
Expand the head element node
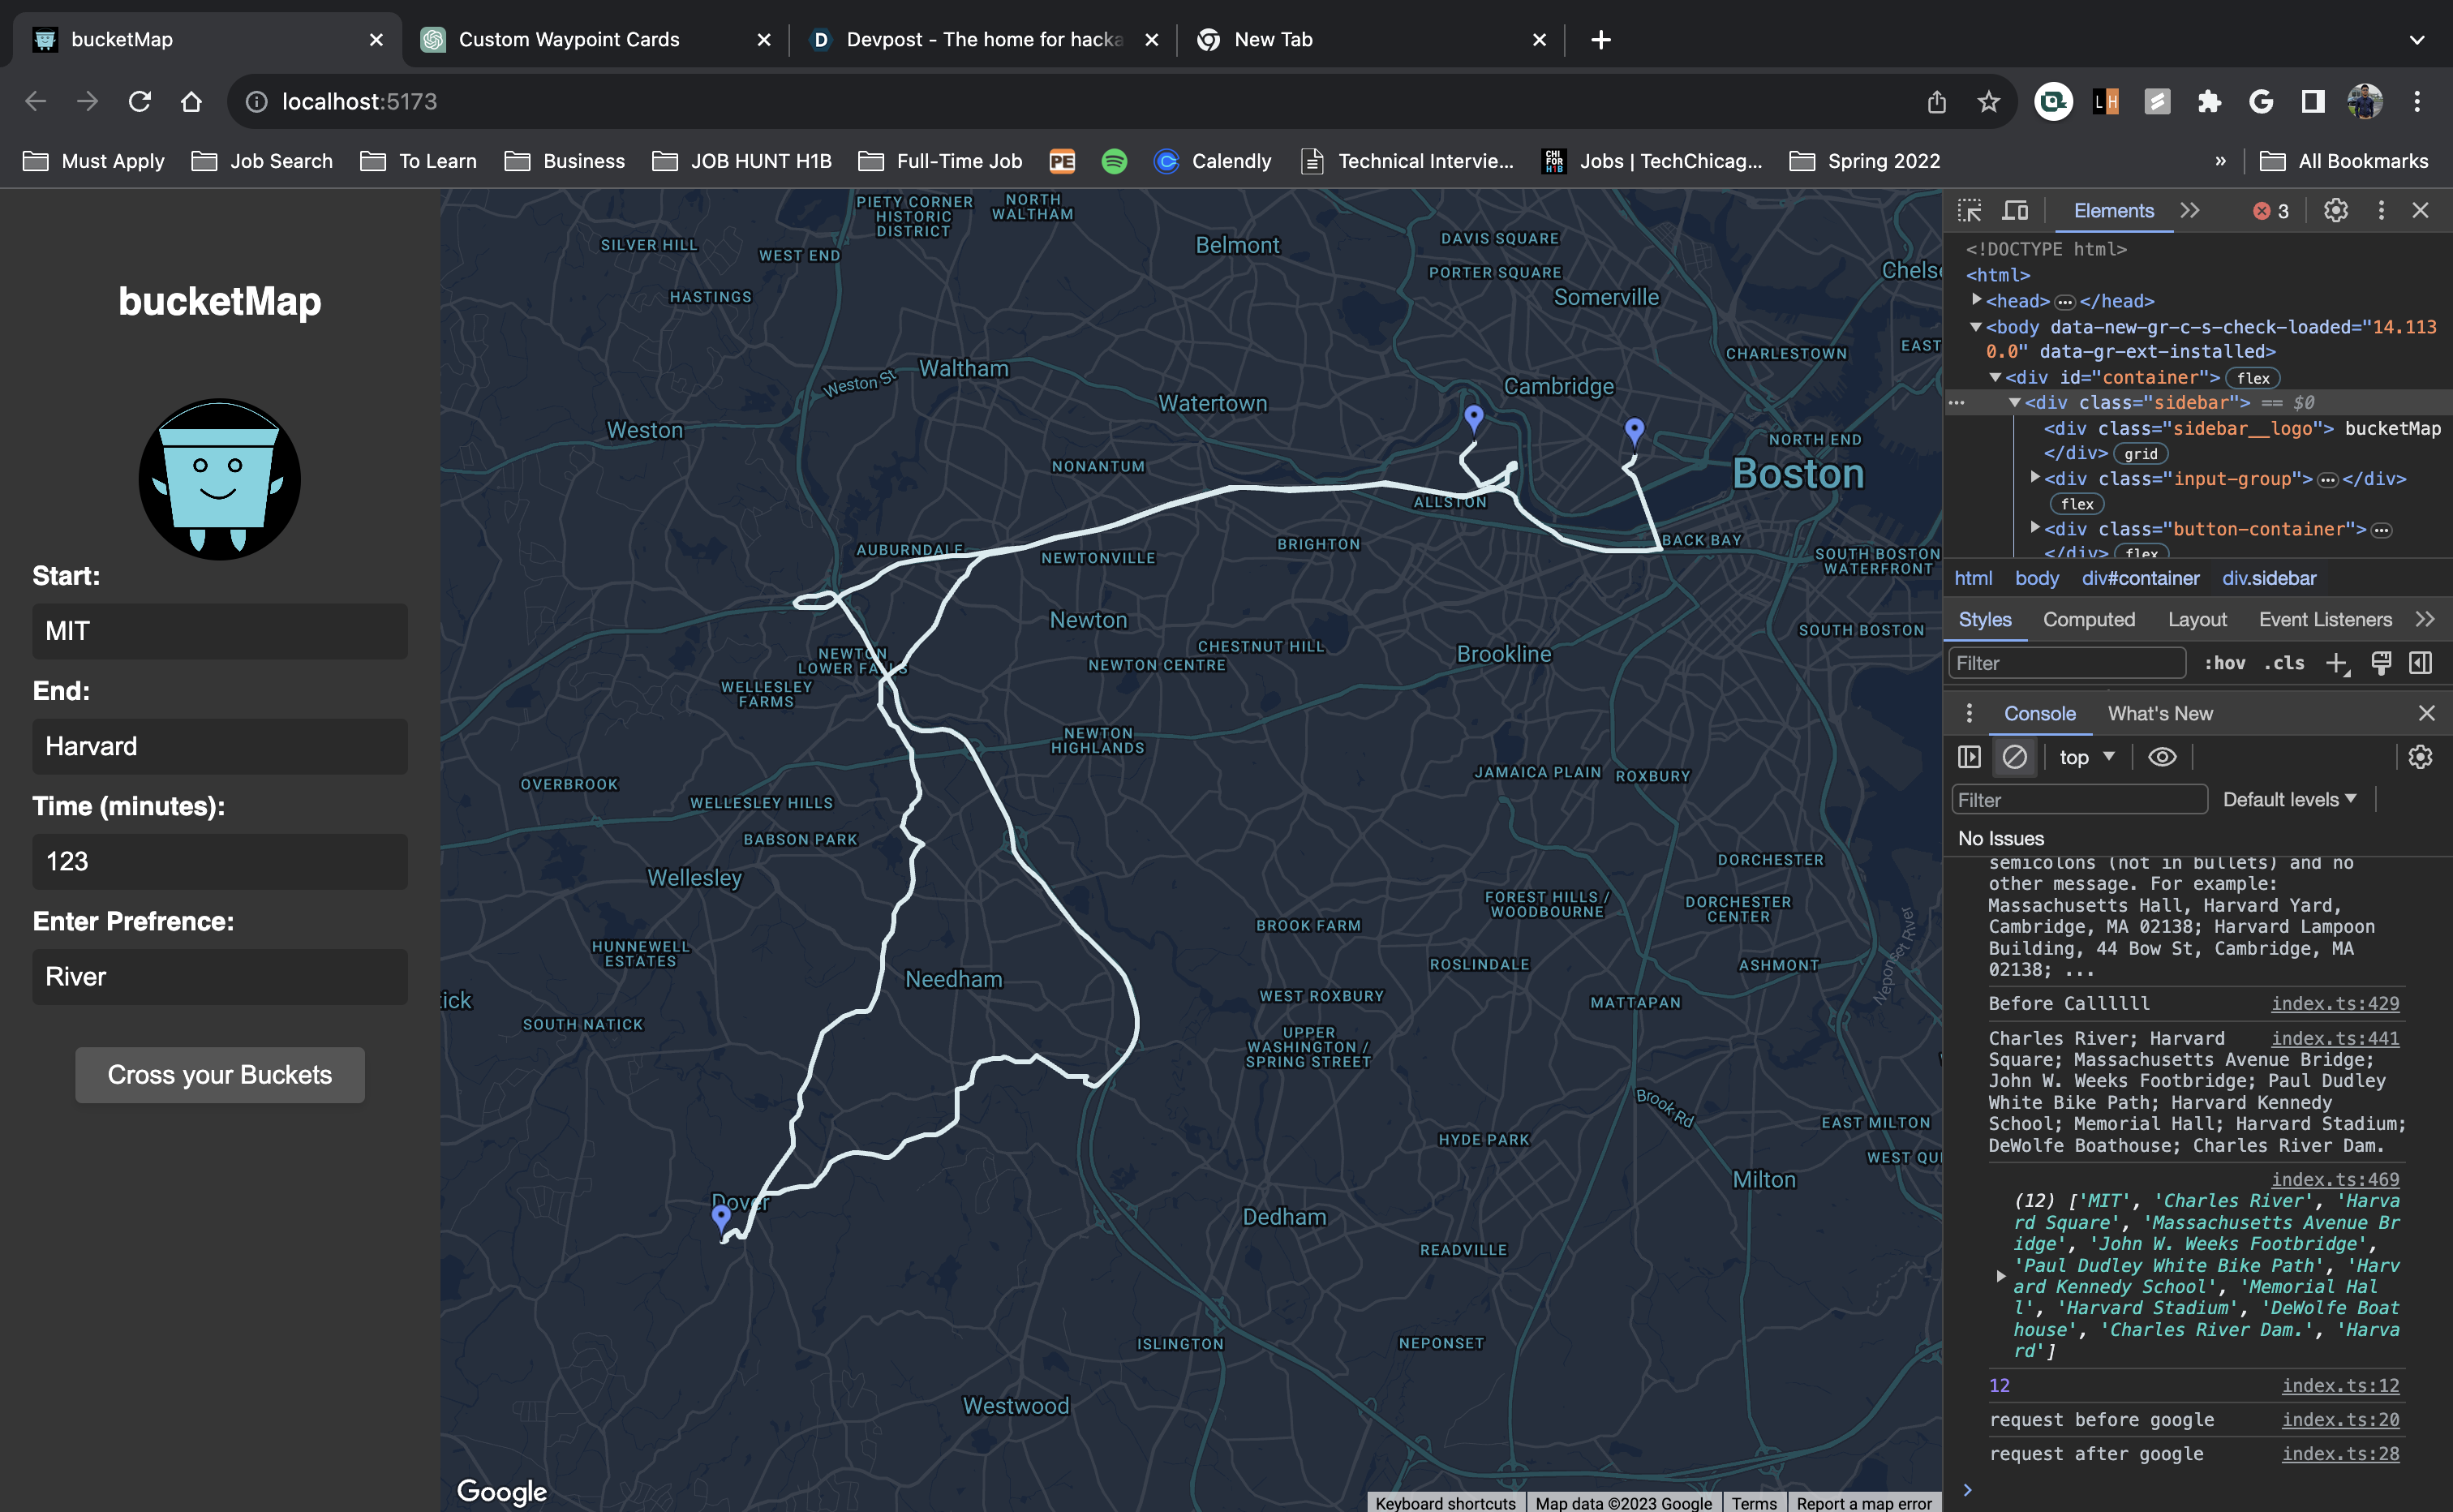coord(1976,300)
